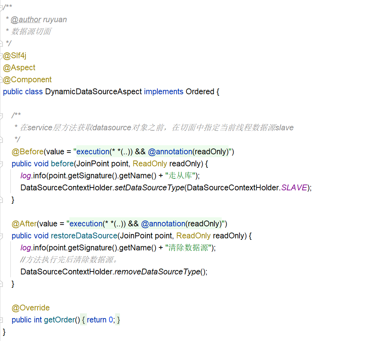This screenshot has width=383, height=341.
Task: Collapse the before method fold marker
Action: 1,164
